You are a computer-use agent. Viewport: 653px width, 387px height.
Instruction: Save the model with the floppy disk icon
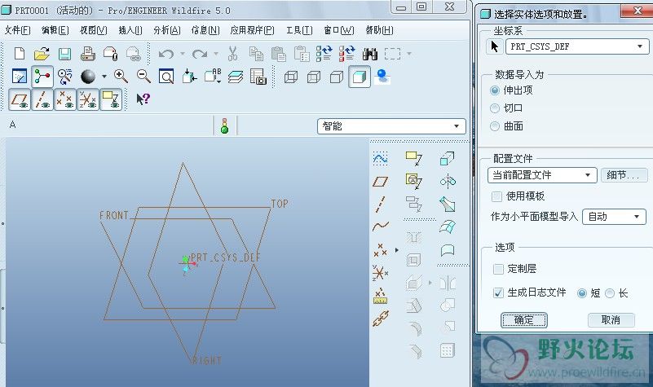tap(64, 54)
